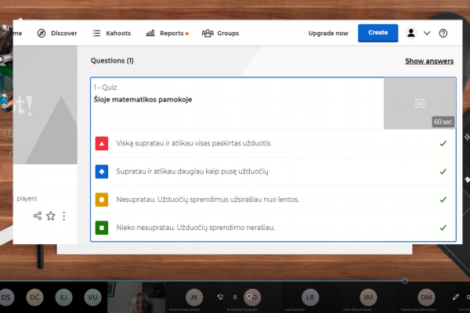Click the circular marker on the blue line
The image size is (470, 313).
coord(405,281)
